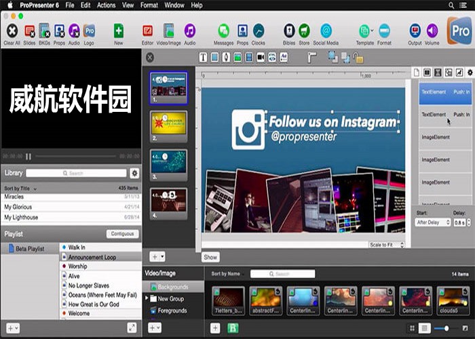
Task: Click the video camera element tool
Action: [x=260, y=58]
